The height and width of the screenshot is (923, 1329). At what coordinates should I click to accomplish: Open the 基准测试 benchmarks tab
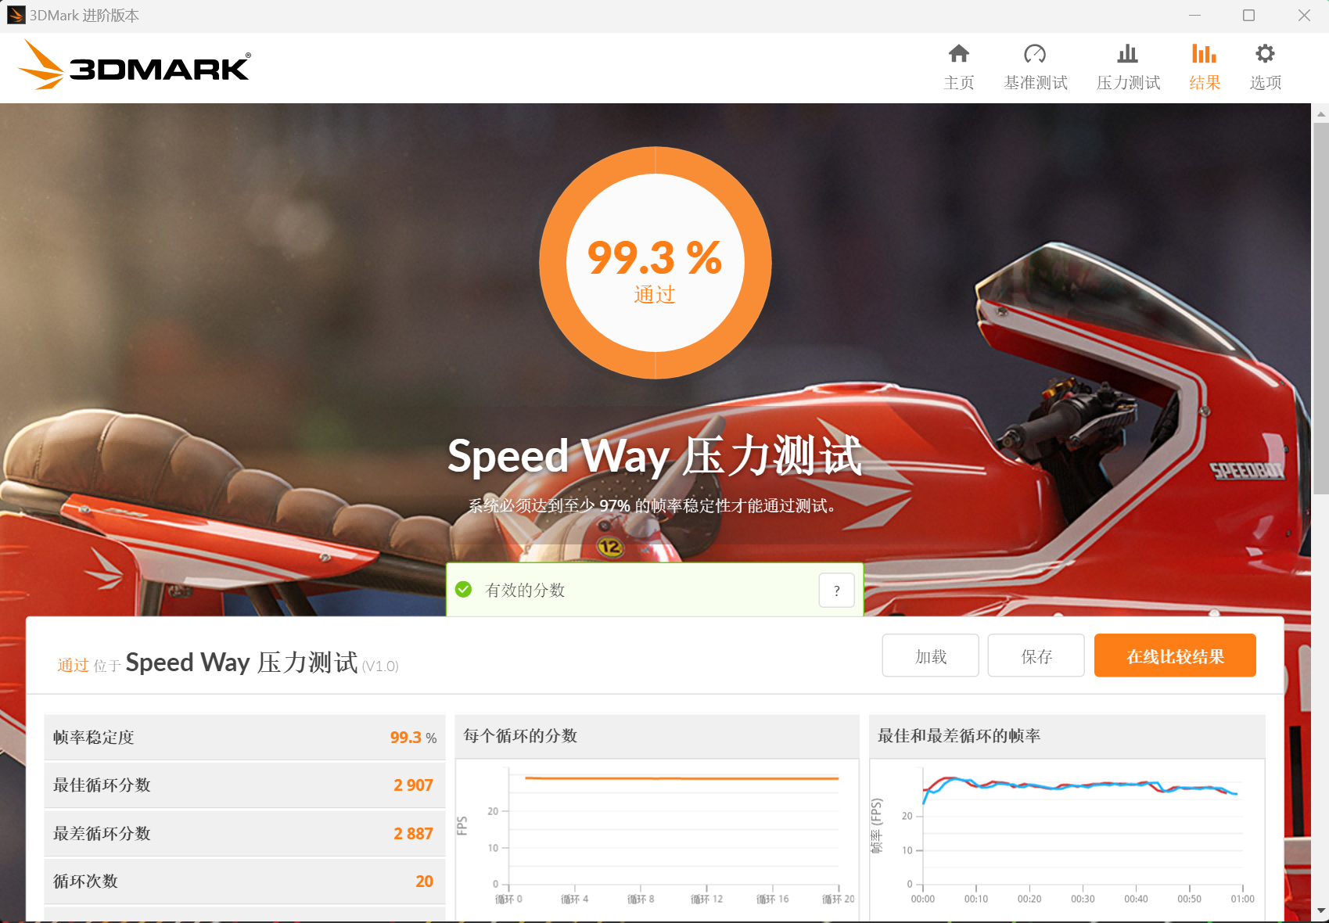click(x=1035, y=67)
